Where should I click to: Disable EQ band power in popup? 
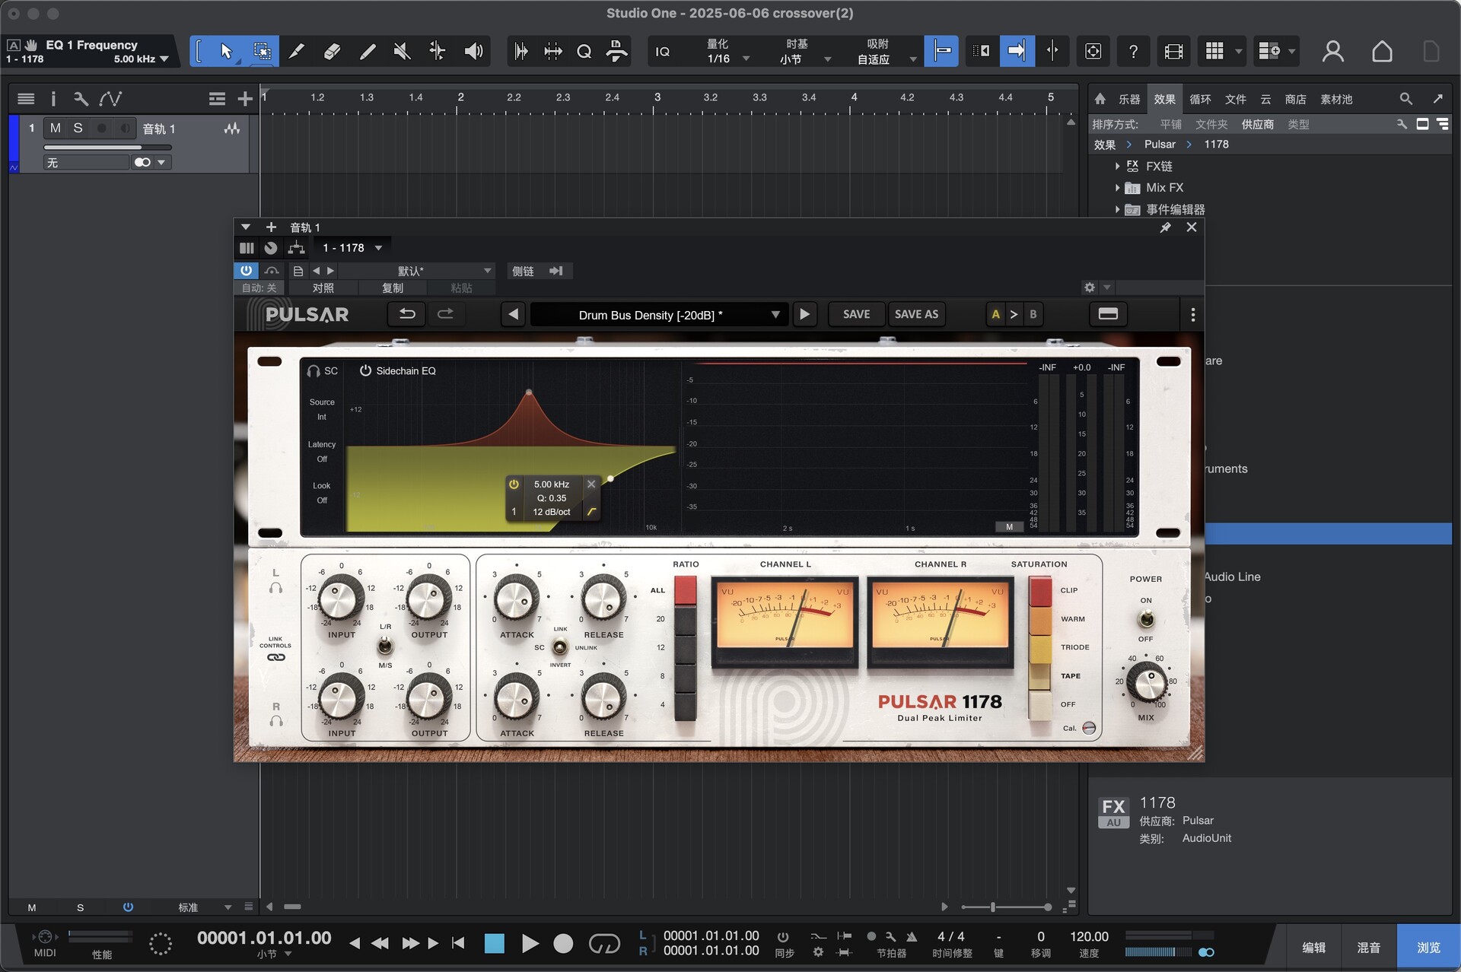click(x=514, y=484)
